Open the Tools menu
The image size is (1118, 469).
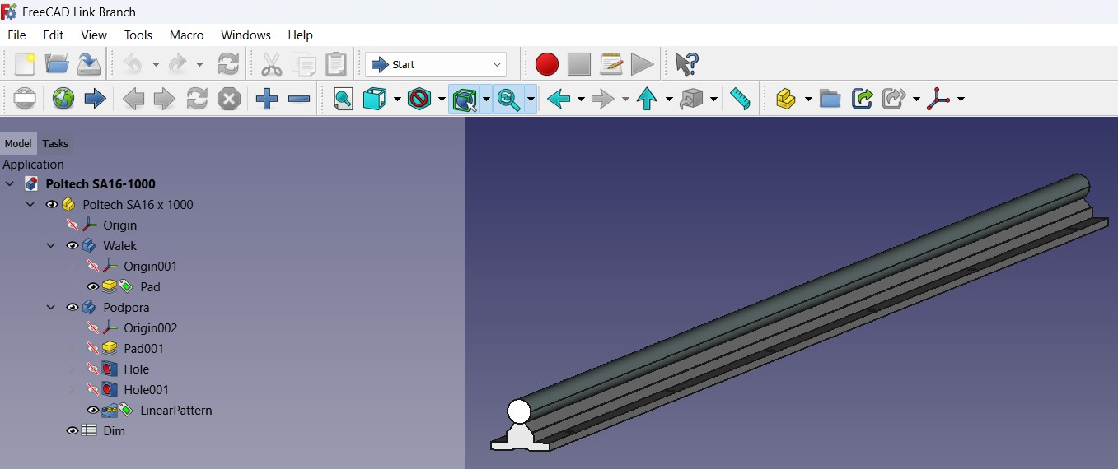pos(138,35)
